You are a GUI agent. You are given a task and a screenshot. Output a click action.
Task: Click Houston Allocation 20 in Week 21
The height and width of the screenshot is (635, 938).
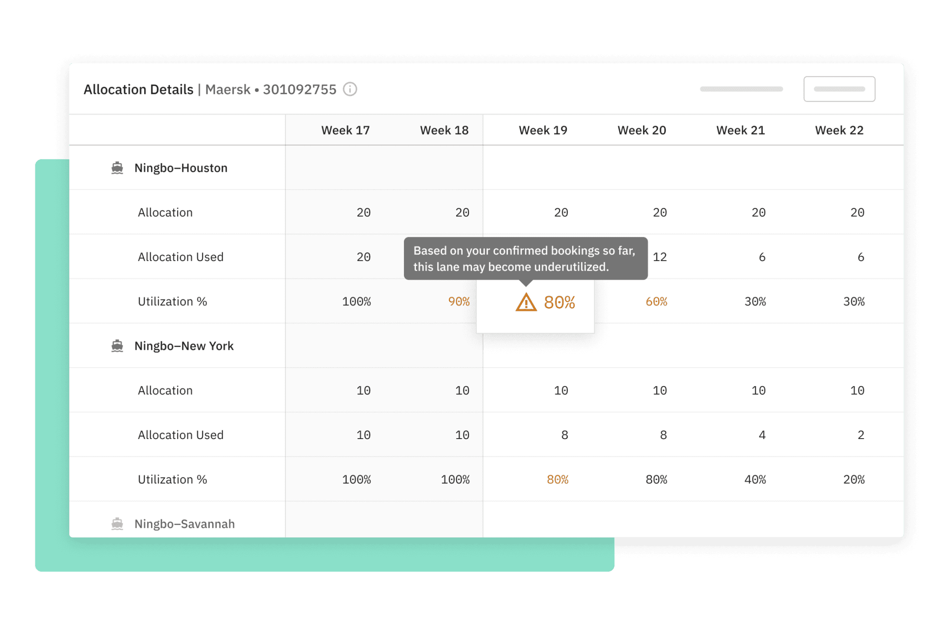pyautogui.click(x=758, y=212)
